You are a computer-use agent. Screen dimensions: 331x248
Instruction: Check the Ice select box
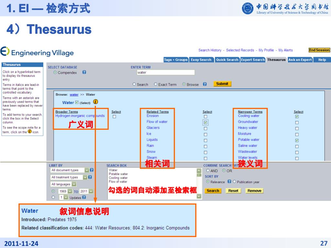[x=205, y=135]
